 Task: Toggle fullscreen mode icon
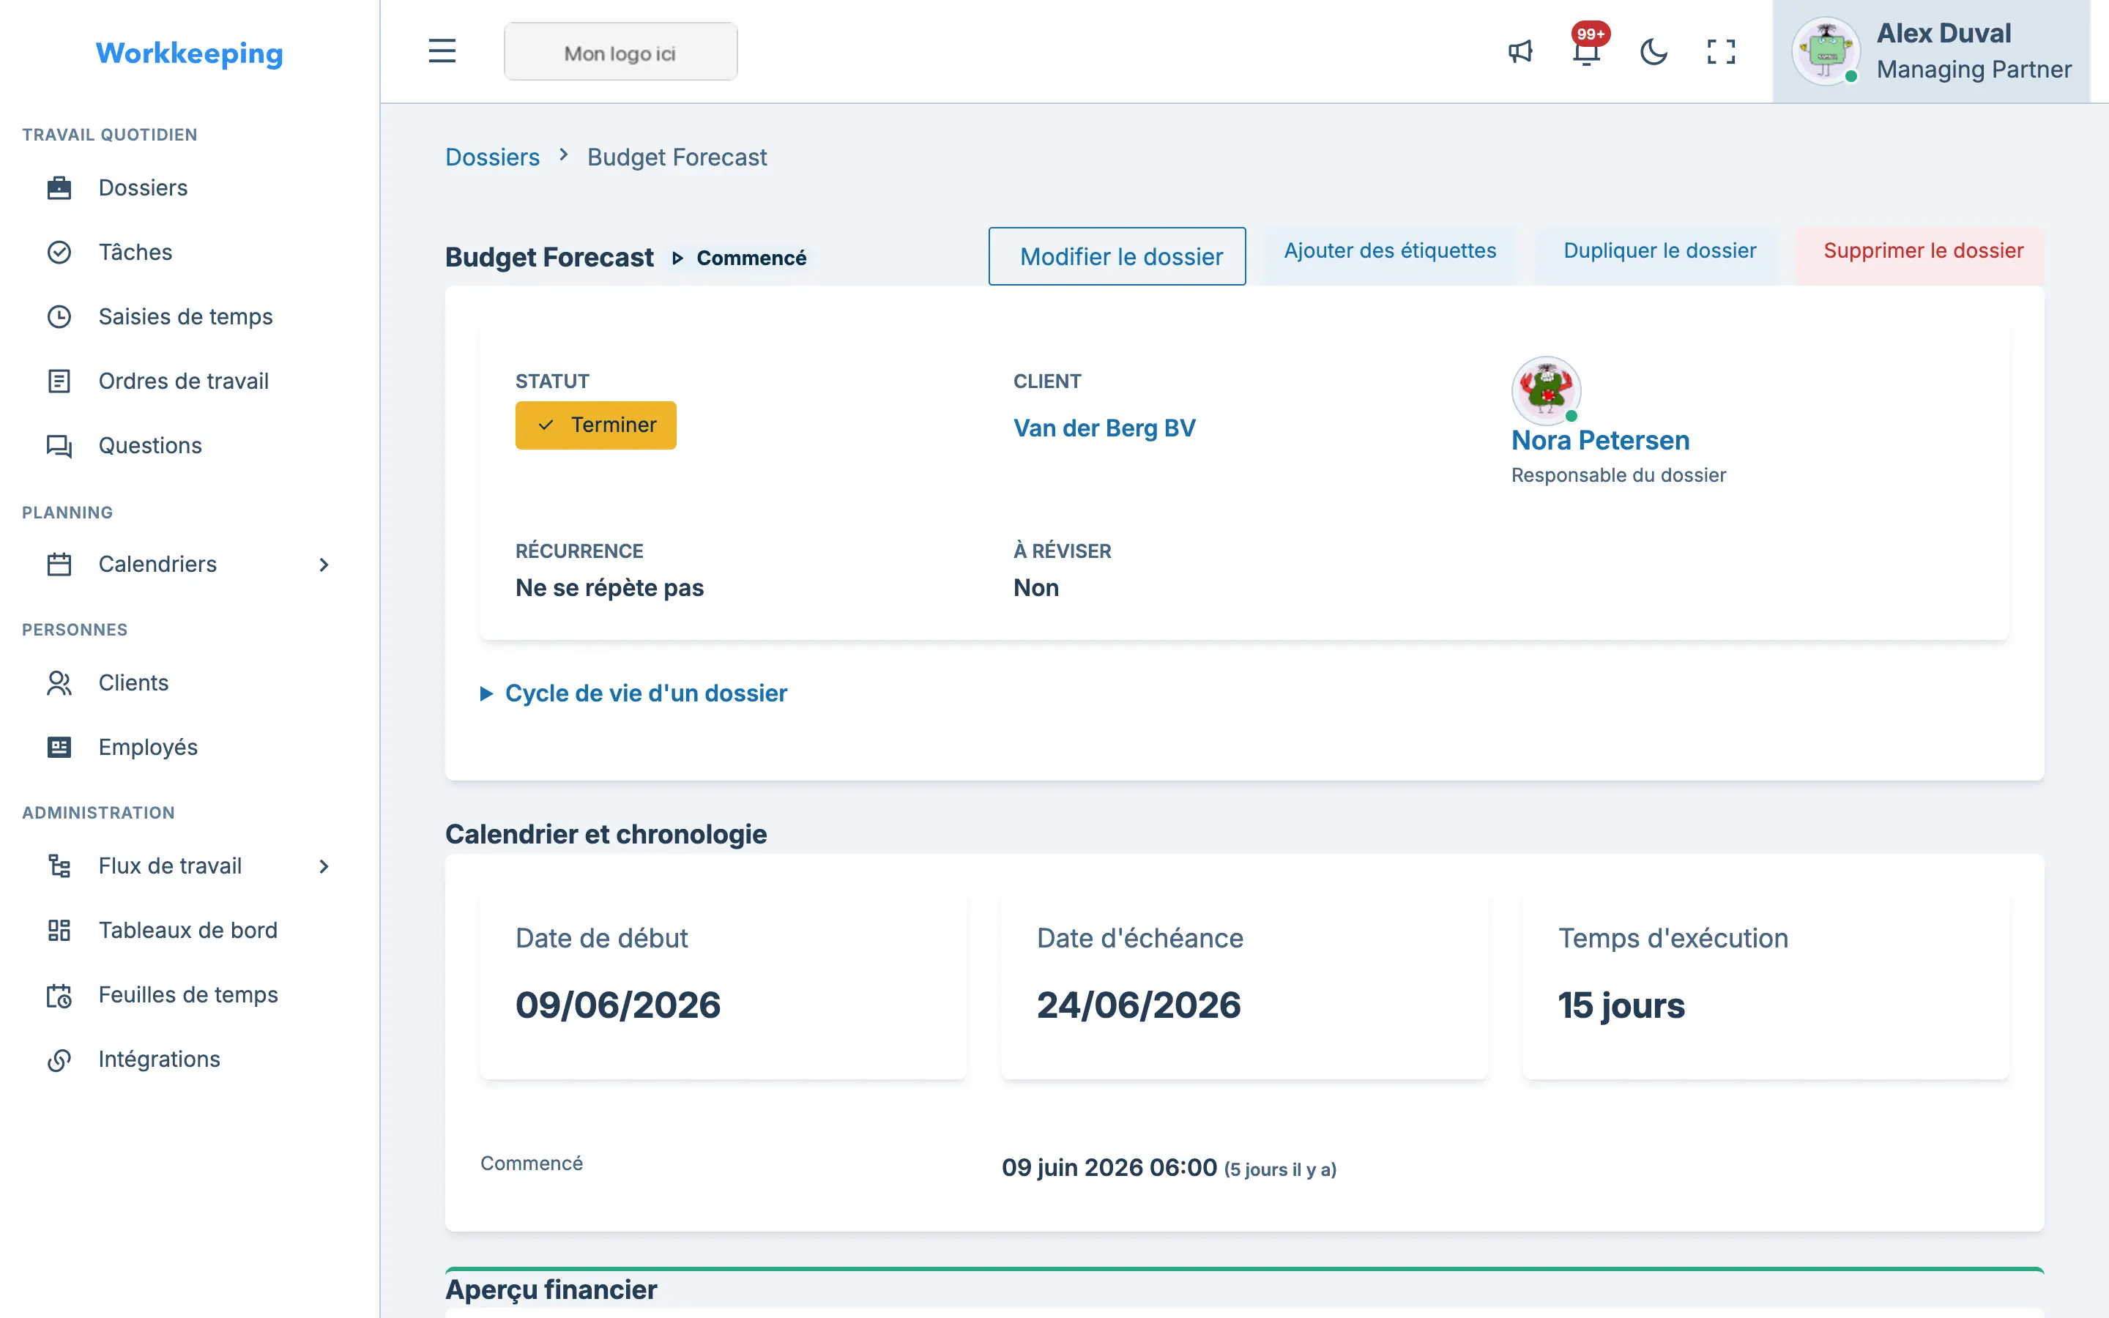point(1720,51)
